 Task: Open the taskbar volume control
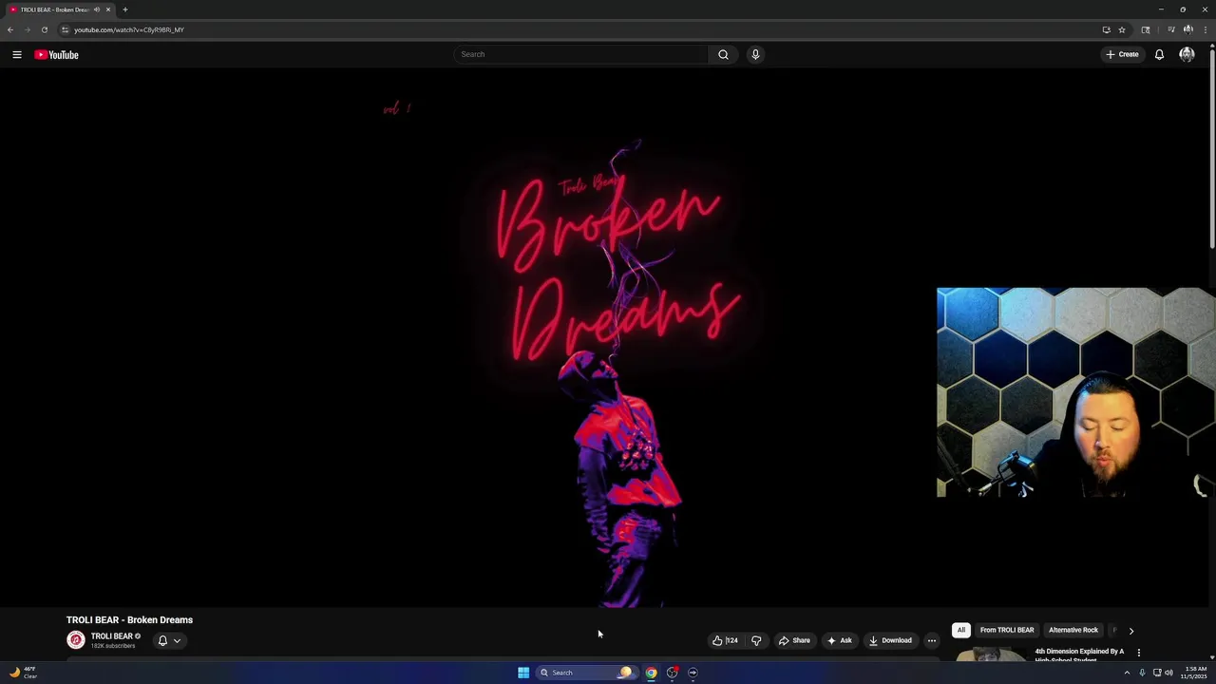click(1168, 673)
